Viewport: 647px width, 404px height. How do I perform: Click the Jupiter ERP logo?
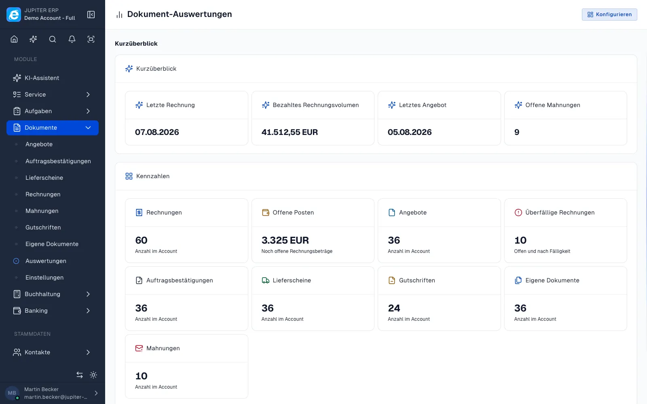click(14, 15)
